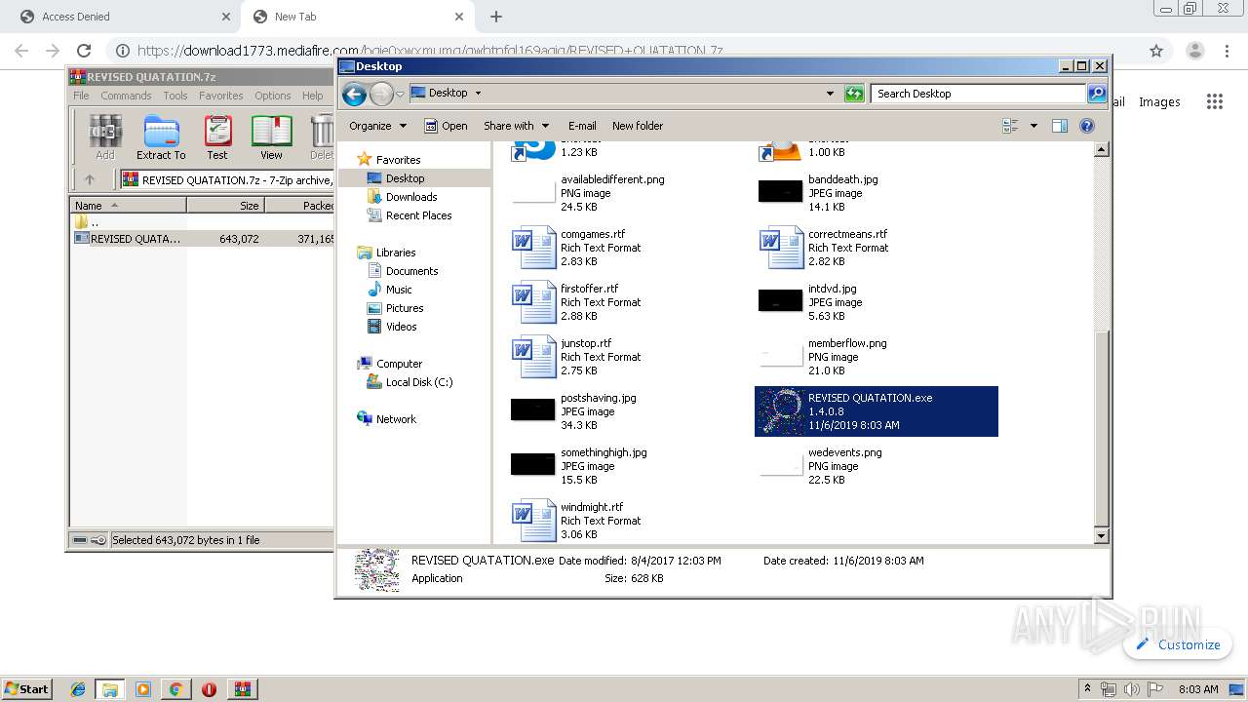
Task: Open Chrome profile avatar
Action: point(1194,51)
